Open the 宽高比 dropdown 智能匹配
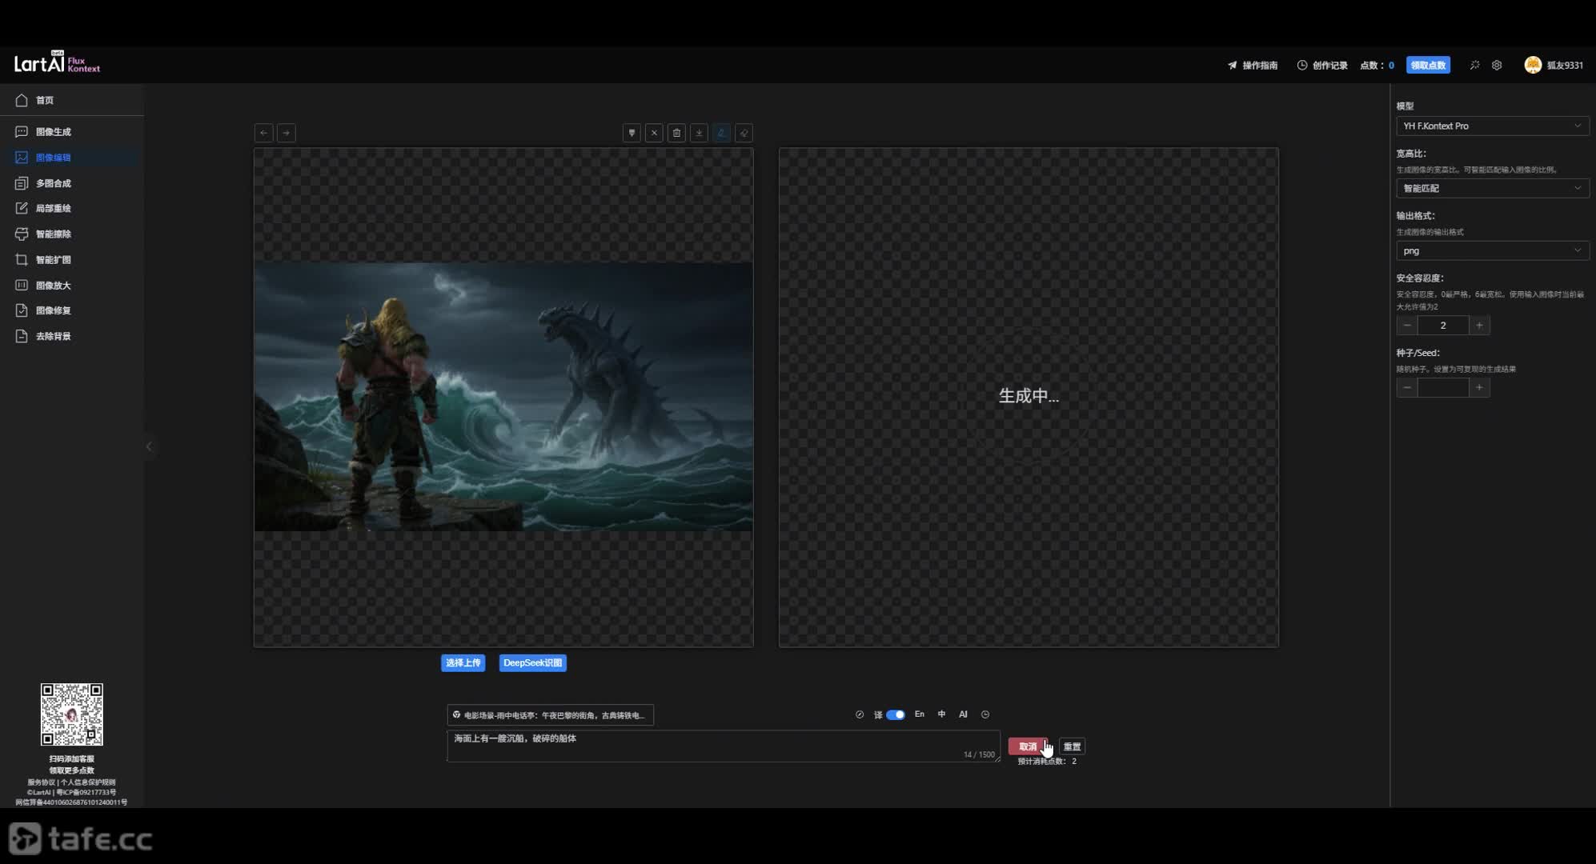Screen dimensions: 1596x864 pos(1493,188)
